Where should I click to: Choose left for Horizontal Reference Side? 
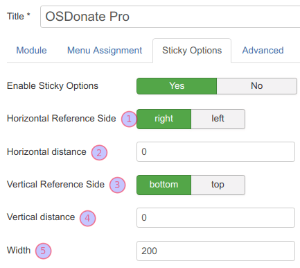(218, 119)
